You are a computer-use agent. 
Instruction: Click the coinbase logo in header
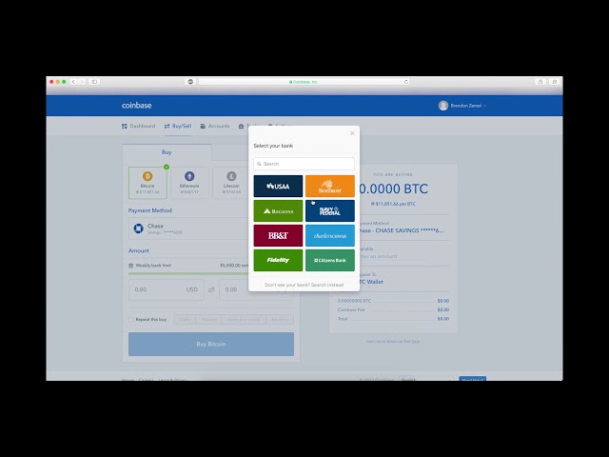click(x=137, y=106)
